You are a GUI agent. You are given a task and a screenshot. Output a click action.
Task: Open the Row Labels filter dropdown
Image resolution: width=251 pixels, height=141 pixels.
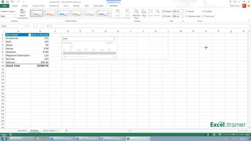click(29, 35)
